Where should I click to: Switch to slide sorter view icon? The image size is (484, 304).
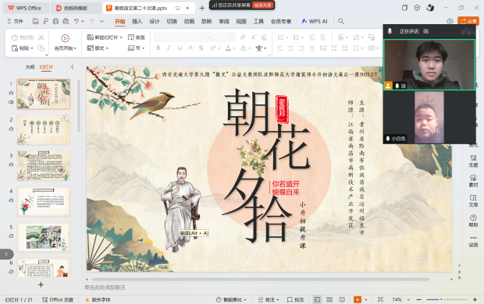(x=329, y=299)
